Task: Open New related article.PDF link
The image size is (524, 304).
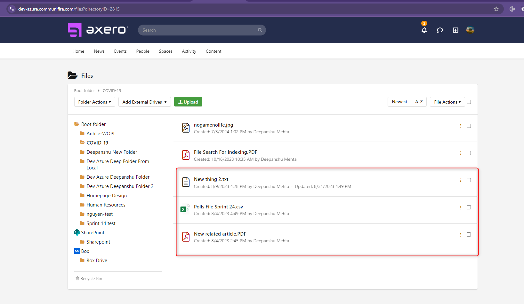Action: [x=220, y=234]
